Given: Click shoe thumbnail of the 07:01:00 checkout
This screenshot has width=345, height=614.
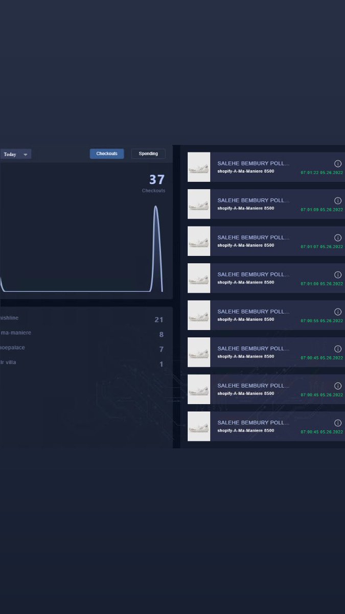Looking at the screenshot, I should 199,278.
